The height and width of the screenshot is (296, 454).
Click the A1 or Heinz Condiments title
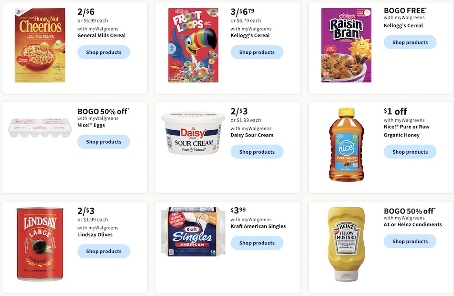[x=412, y=224]
